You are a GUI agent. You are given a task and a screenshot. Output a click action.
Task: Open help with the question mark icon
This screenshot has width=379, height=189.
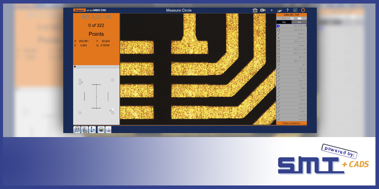coord(288,10)
